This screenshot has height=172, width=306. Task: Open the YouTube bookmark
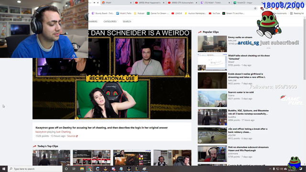point(214,13)
